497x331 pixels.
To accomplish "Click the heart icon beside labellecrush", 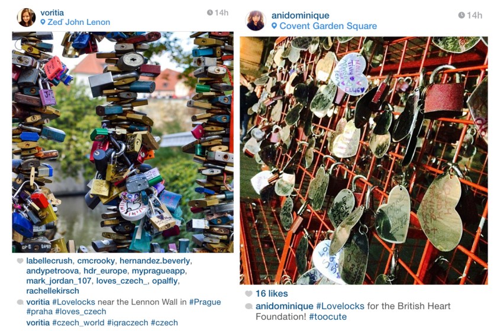I will click(20, 261).
